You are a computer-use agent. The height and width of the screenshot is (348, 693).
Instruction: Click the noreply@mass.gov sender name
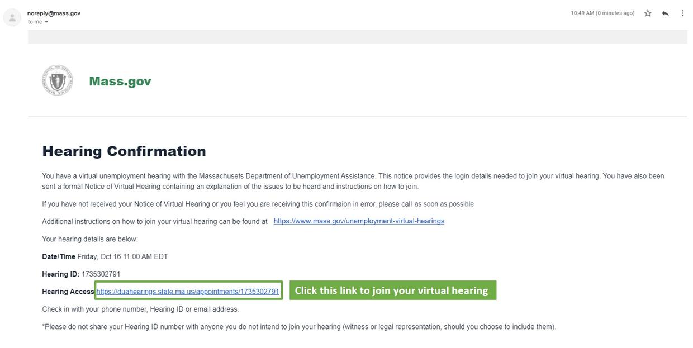[54, 13]
